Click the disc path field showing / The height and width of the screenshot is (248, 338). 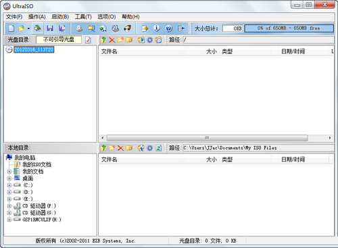tap(258, 40)
